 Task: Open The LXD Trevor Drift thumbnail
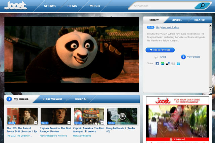pyautogui.click(x=23, y=116)
